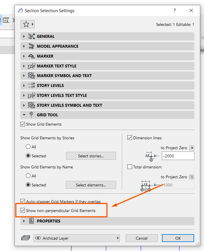This screenshot has width=204, height=251.
Task: Toggle Show non-perpendicular Grid Elements
Action: click(x=23, y=210)
